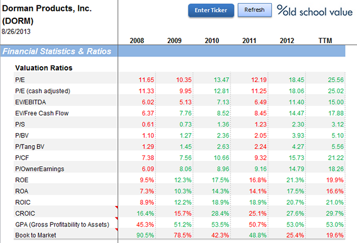Select the 2012 P/Tang BV value 4.27

point(298,146)
